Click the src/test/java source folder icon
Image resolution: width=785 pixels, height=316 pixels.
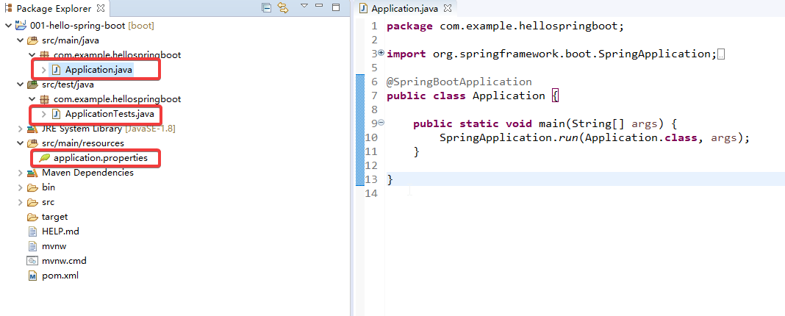32,85
